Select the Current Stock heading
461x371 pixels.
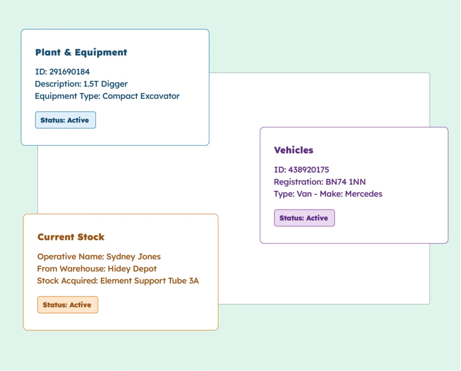click(x=71, y=237)
